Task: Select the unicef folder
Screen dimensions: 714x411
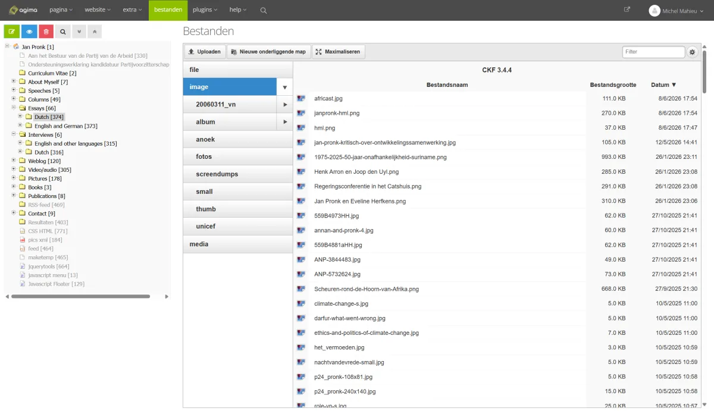Action: click(x=238, y=227)
